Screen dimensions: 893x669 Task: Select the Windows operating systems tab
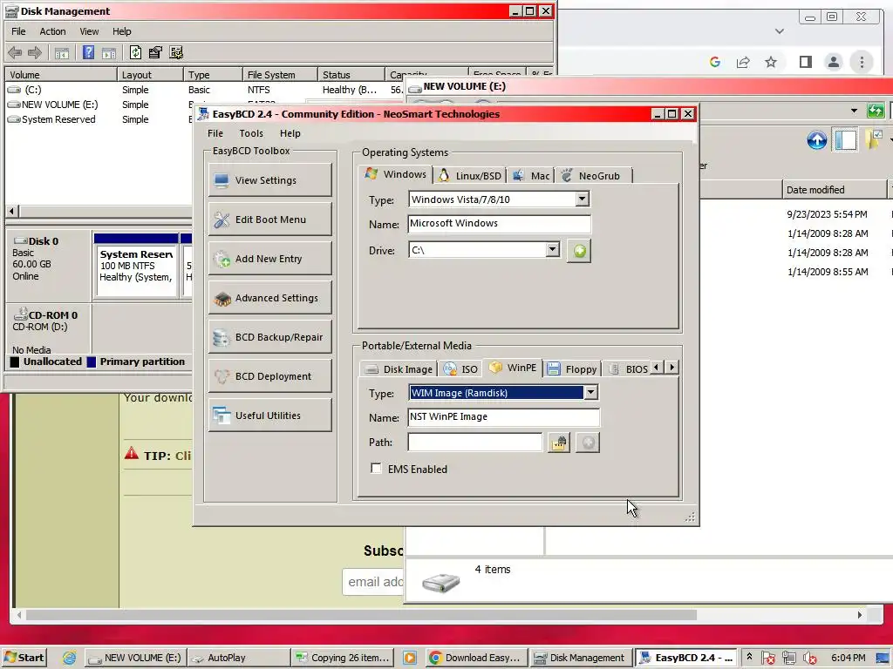(x=396, y=174)
